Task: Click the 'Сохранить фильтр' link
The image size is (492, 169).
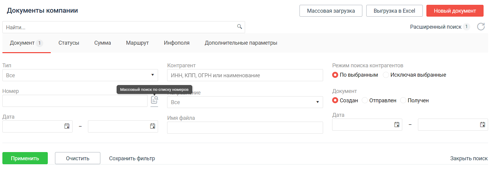Action: pyautogui.click(x=132, y=158)
